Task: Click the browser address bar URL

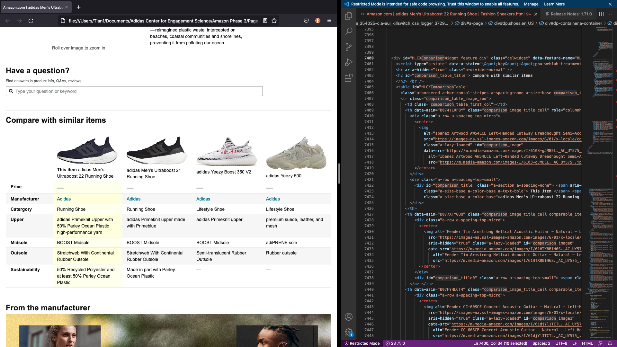Action: pos(163,21)
